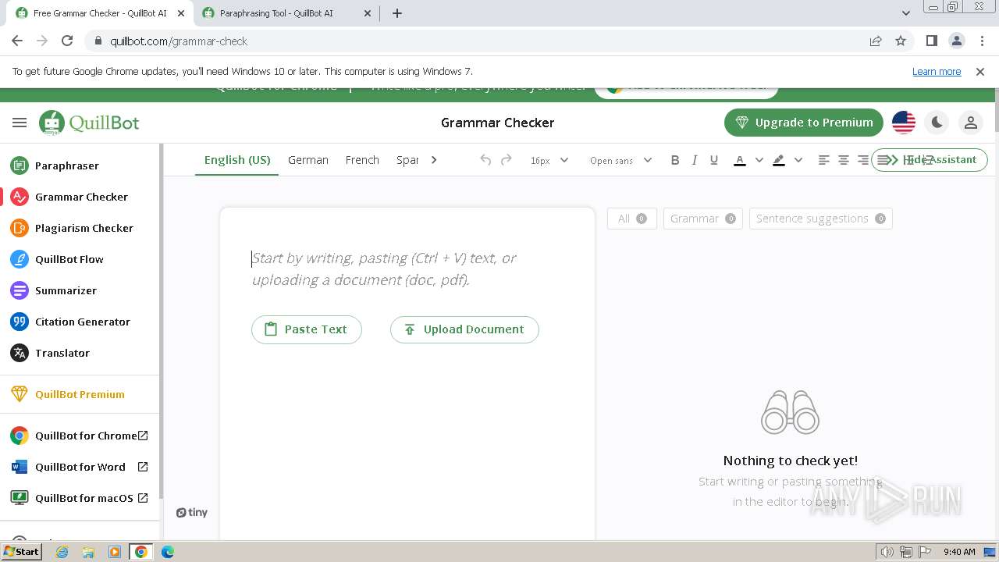999x562 pixels.
Task: Click Hide Assistant button
Action: tap(929, 160)
